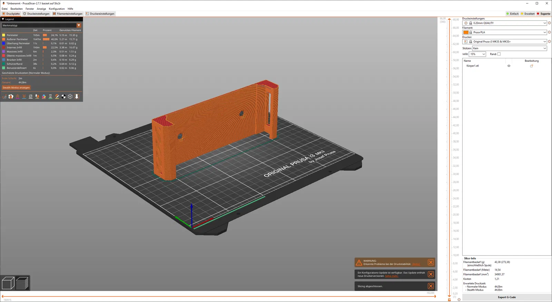Toggle tool marker arrow icon
552x302 pixels.
coord(77,97)
